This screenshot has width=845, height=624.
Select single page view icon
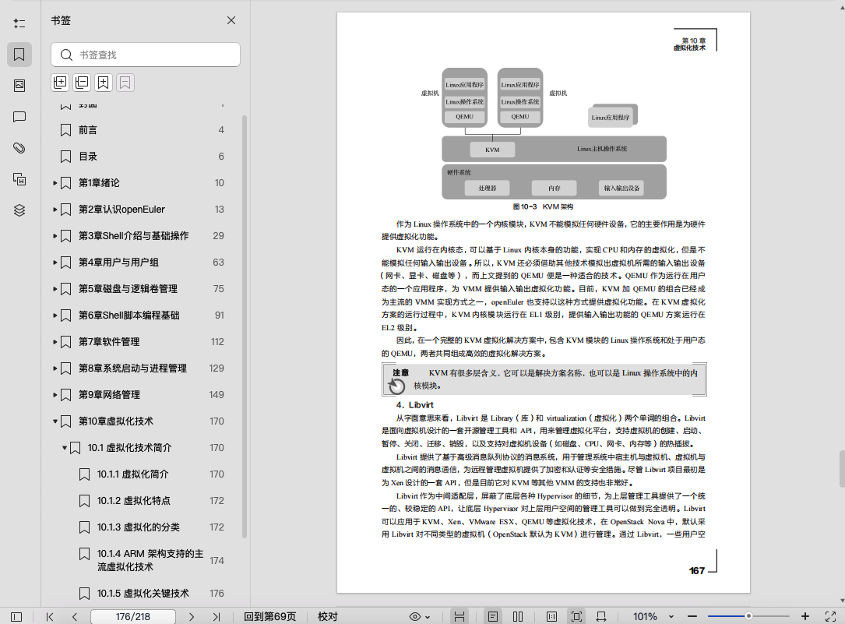[x=492, y=617]
